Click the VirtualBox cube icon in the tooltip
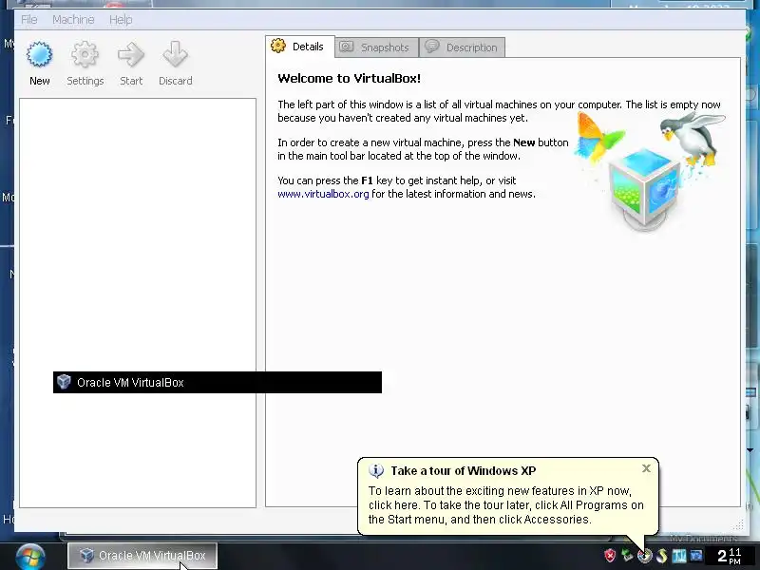The width and height of the screenshot is (760, 570). (64, 382)
